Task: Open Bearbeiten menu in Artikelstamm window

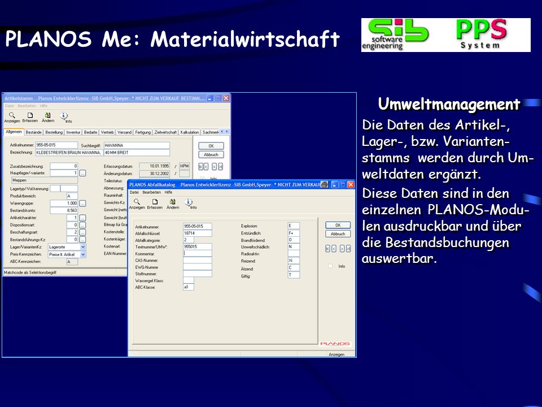Action: point(27,106)
